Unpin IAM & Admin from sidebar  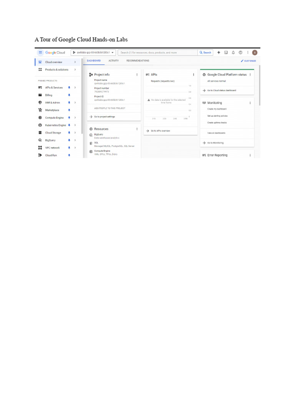point(69,102)
